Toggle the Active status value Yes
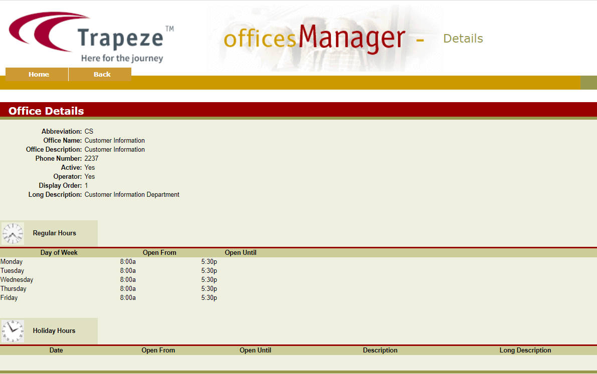597x374 pixels. point(89,167)
